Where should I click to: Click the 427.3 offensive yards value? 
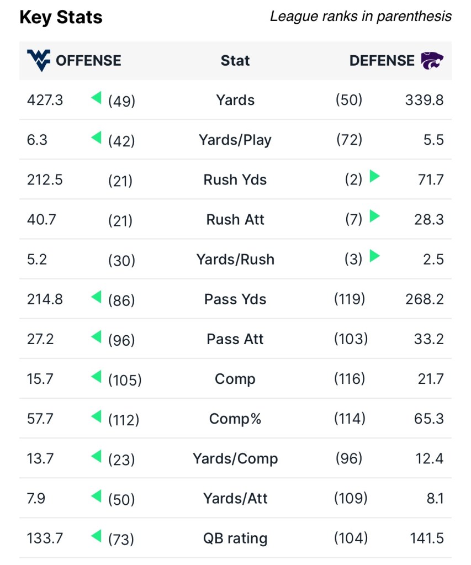pos(45,101)
